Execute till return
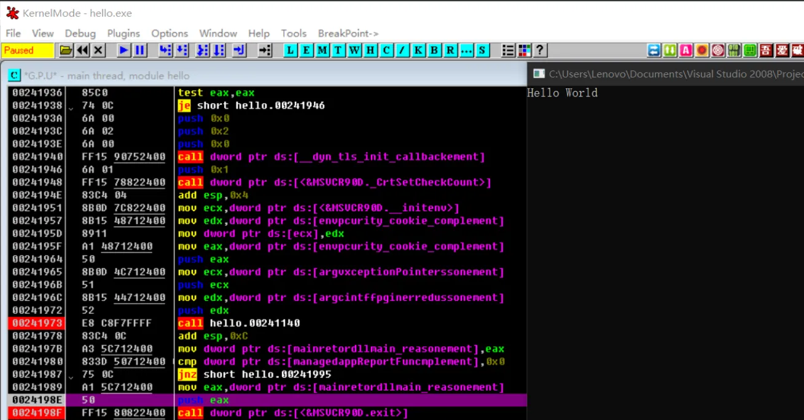804x420 pixels. [240, 50]
